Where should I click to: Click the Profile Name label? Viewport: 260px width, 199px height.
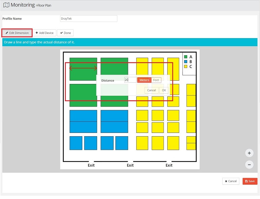pos(12,19)
